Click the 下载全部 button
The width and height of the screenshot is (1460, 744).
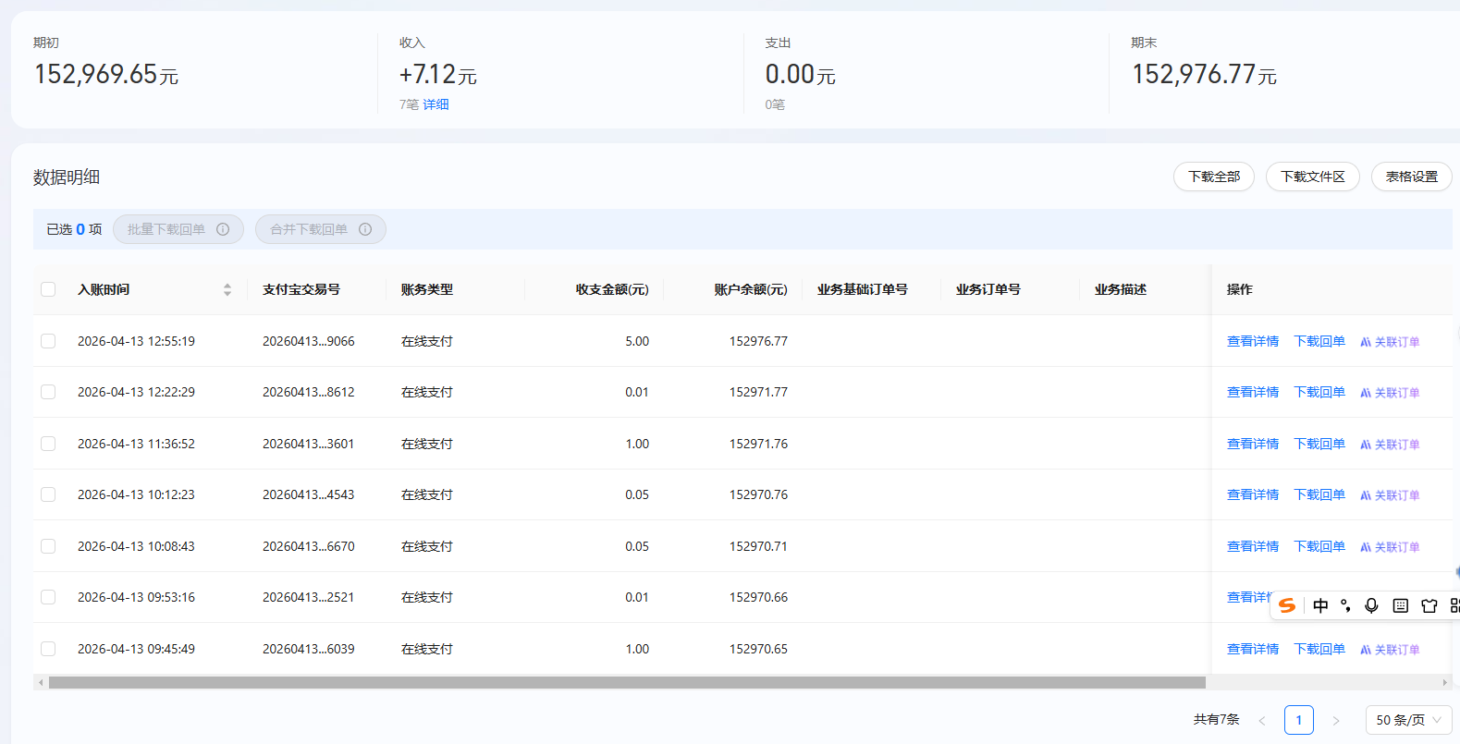[1213, 177]
